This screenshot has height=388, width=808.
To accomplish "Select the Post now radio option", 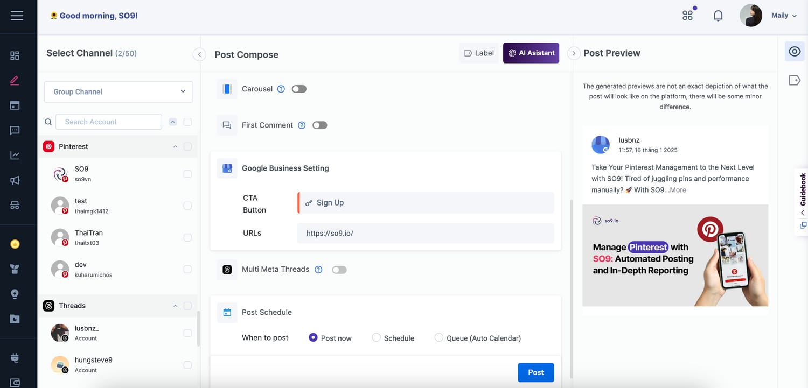I will [x=313, y=337].
